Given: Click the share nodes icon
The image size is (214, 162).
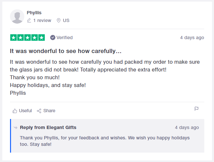Looking at the screenshot, I should [39, 111].
